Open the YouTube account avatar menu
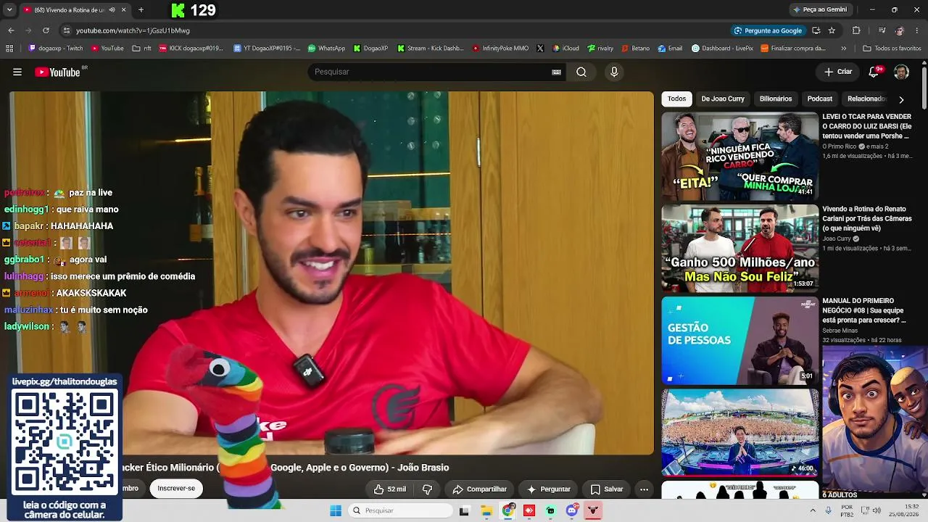928x522 pixels. click(x=901, y=72)
